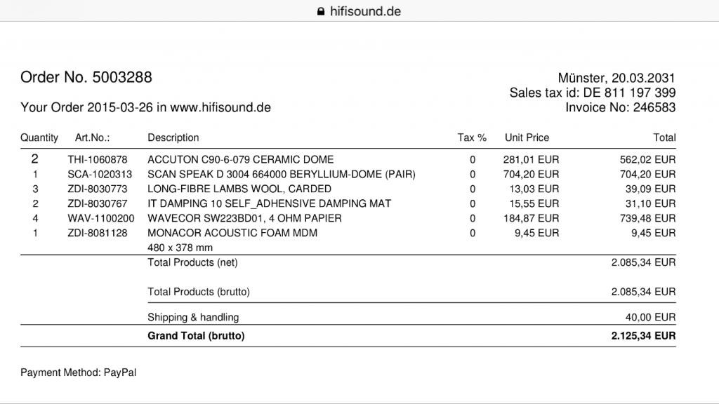Click MONACOR ACOUSTIC FOAM MDM description
Screen dimensions: 719x404
coord(232,233)
